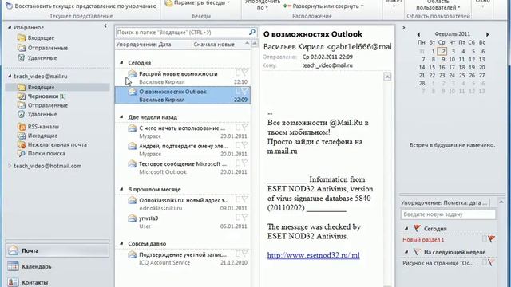
Task: Flag the Odnoklassniki.ru message
Action: tap(245, 199)
